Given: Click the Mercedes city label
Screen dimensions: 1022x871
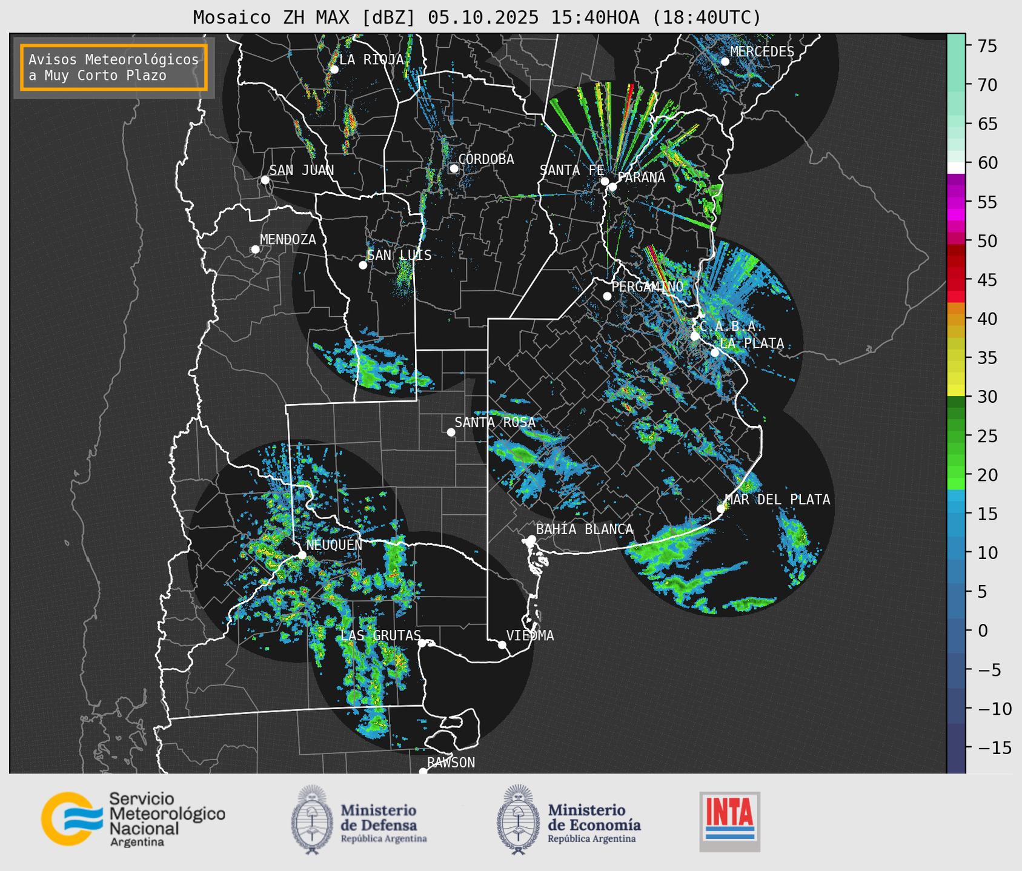Looking at the screenshot, I should pos(762,52).
